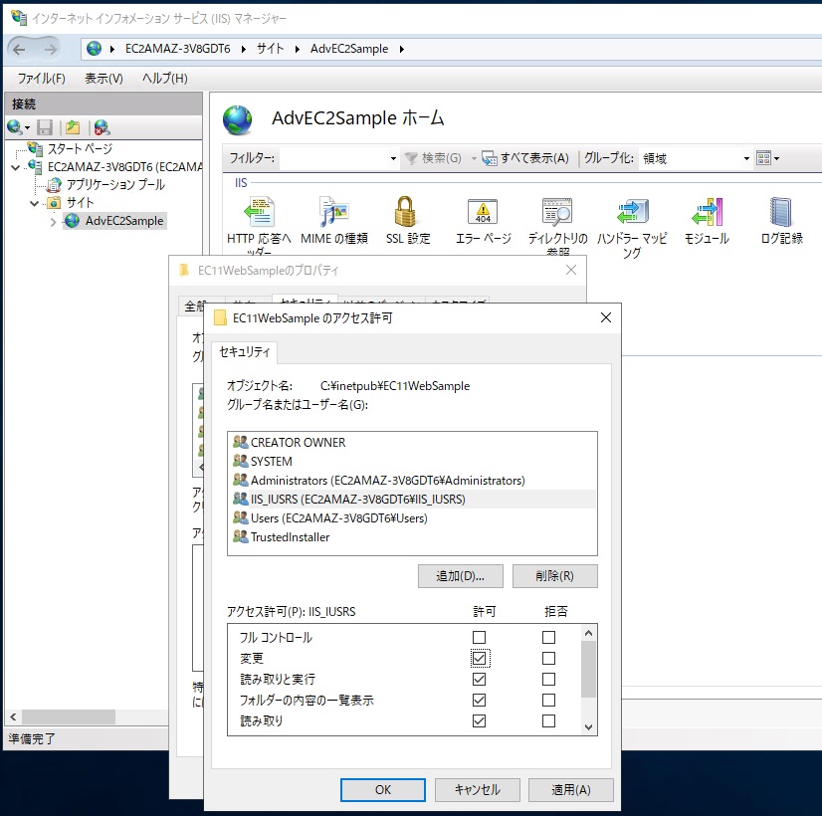The width and height of the screenshot is (822, 816).
Task: Select TrustedInstaller in the group list
Action: click(x=290, y=536)
